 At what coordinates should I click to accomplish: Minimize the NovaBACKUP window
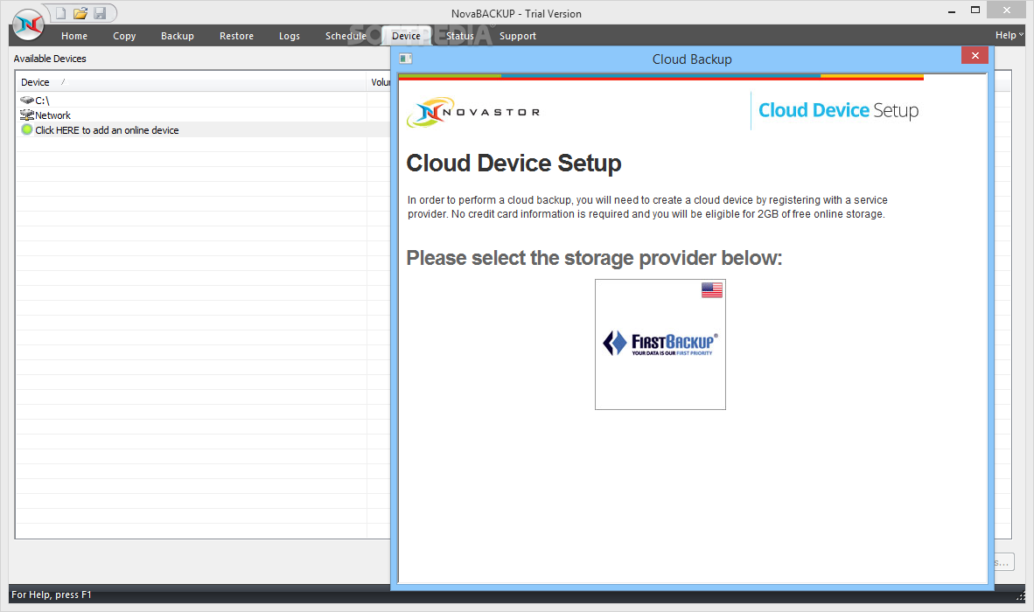tap(952, 11)
